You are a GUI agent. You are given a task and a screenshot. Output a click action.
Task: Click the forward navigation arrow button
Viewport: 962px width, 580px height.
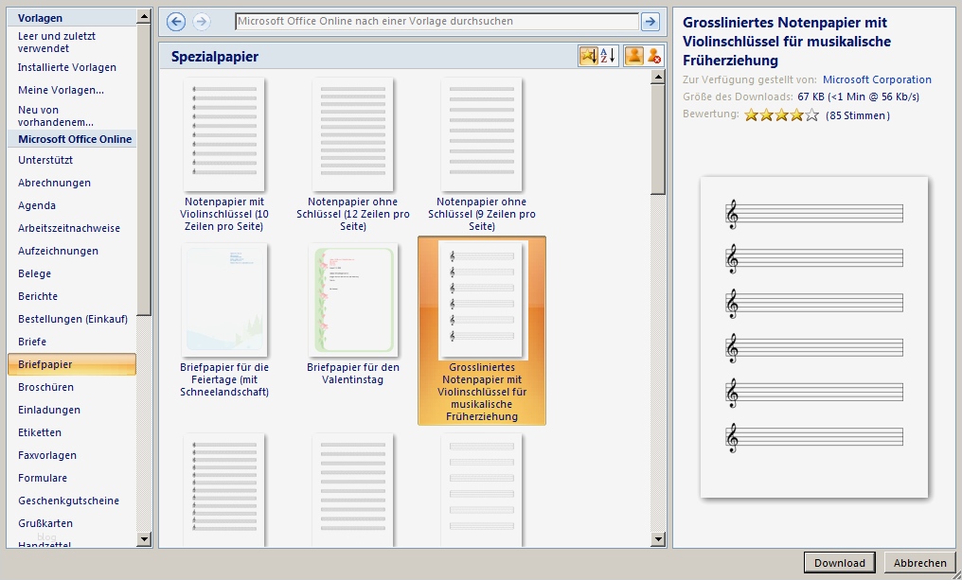point(202,22)
